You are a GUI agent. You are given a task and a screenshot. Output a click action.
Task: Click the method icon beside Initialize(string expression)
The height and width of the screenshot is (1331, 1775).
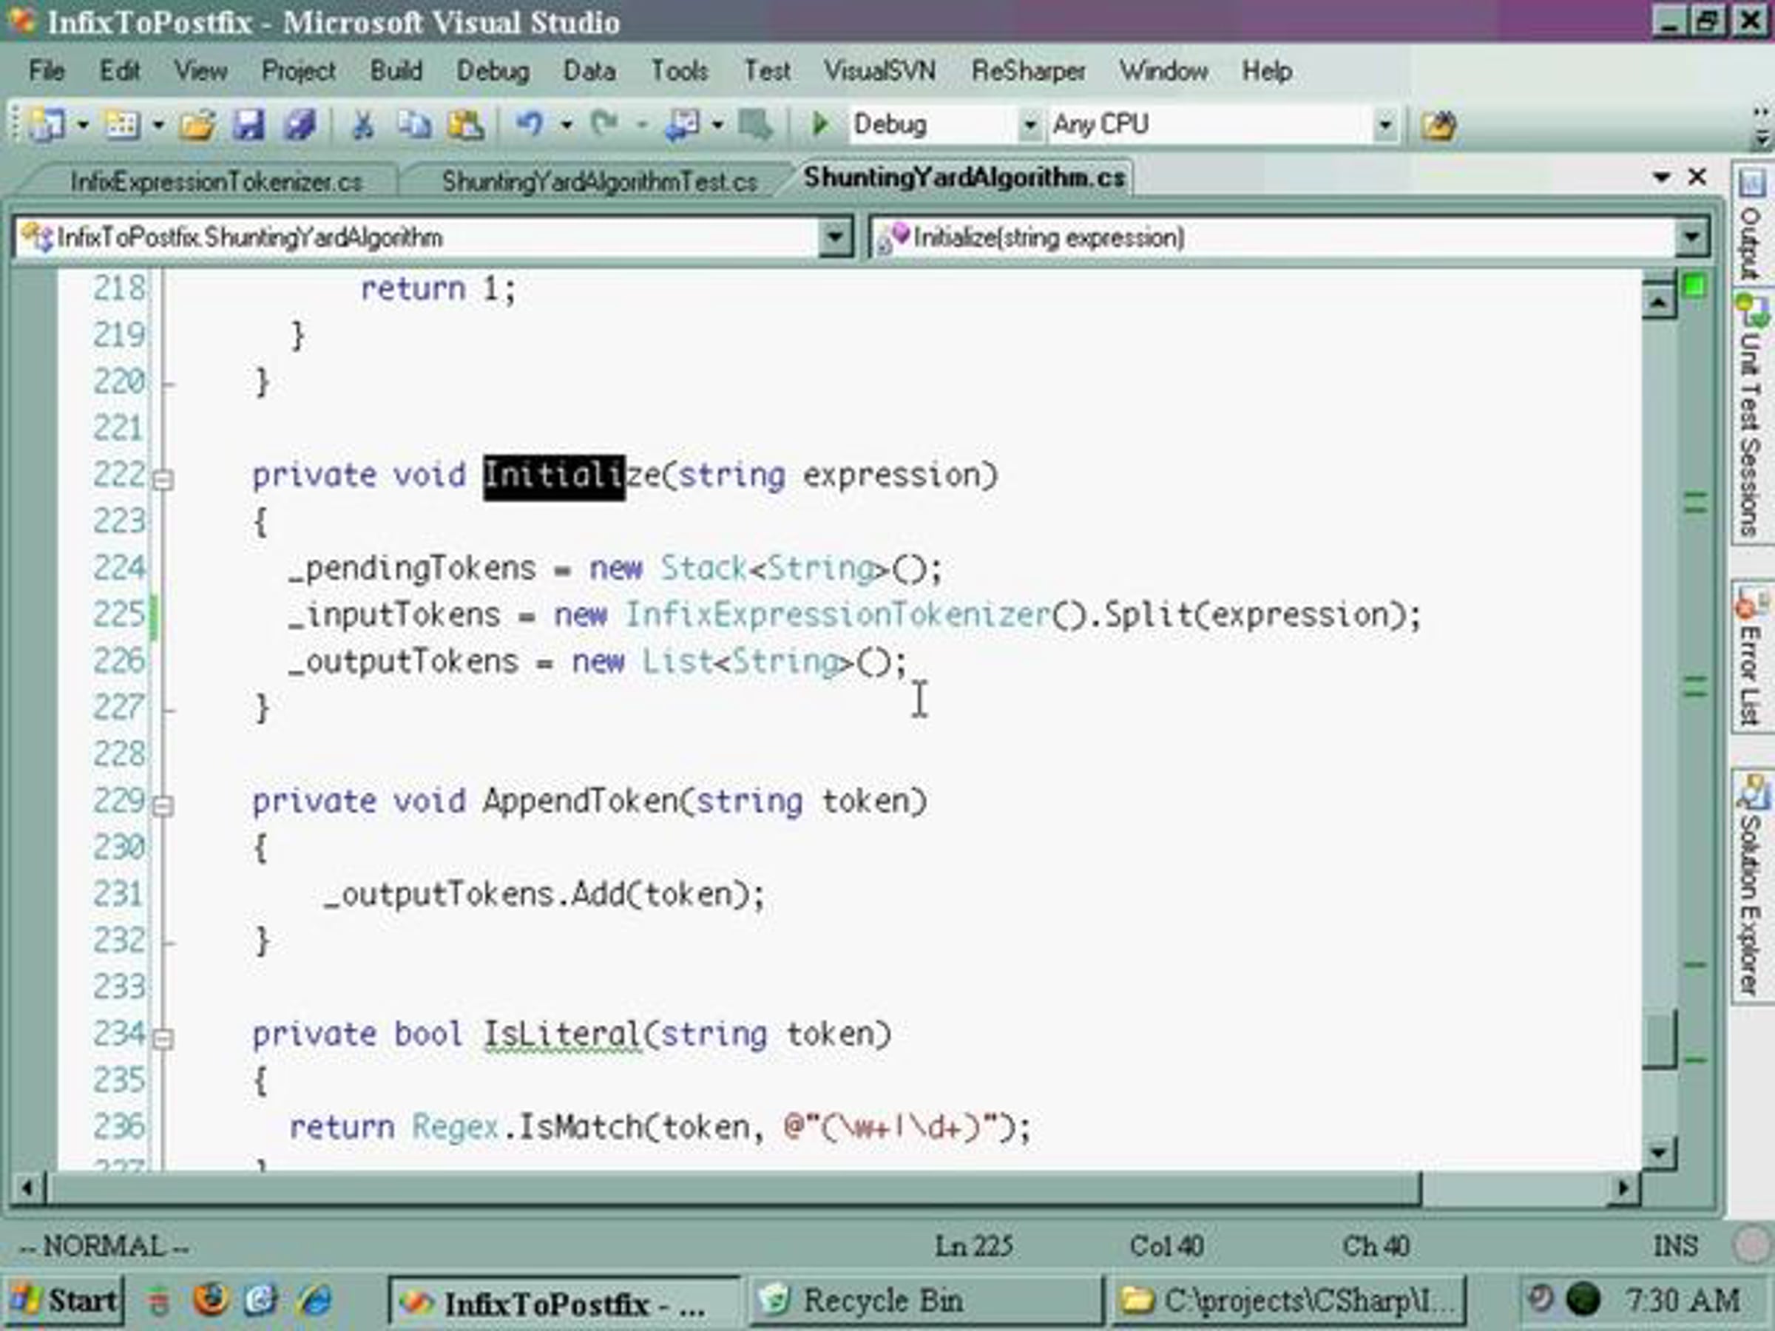pos(893,237)
